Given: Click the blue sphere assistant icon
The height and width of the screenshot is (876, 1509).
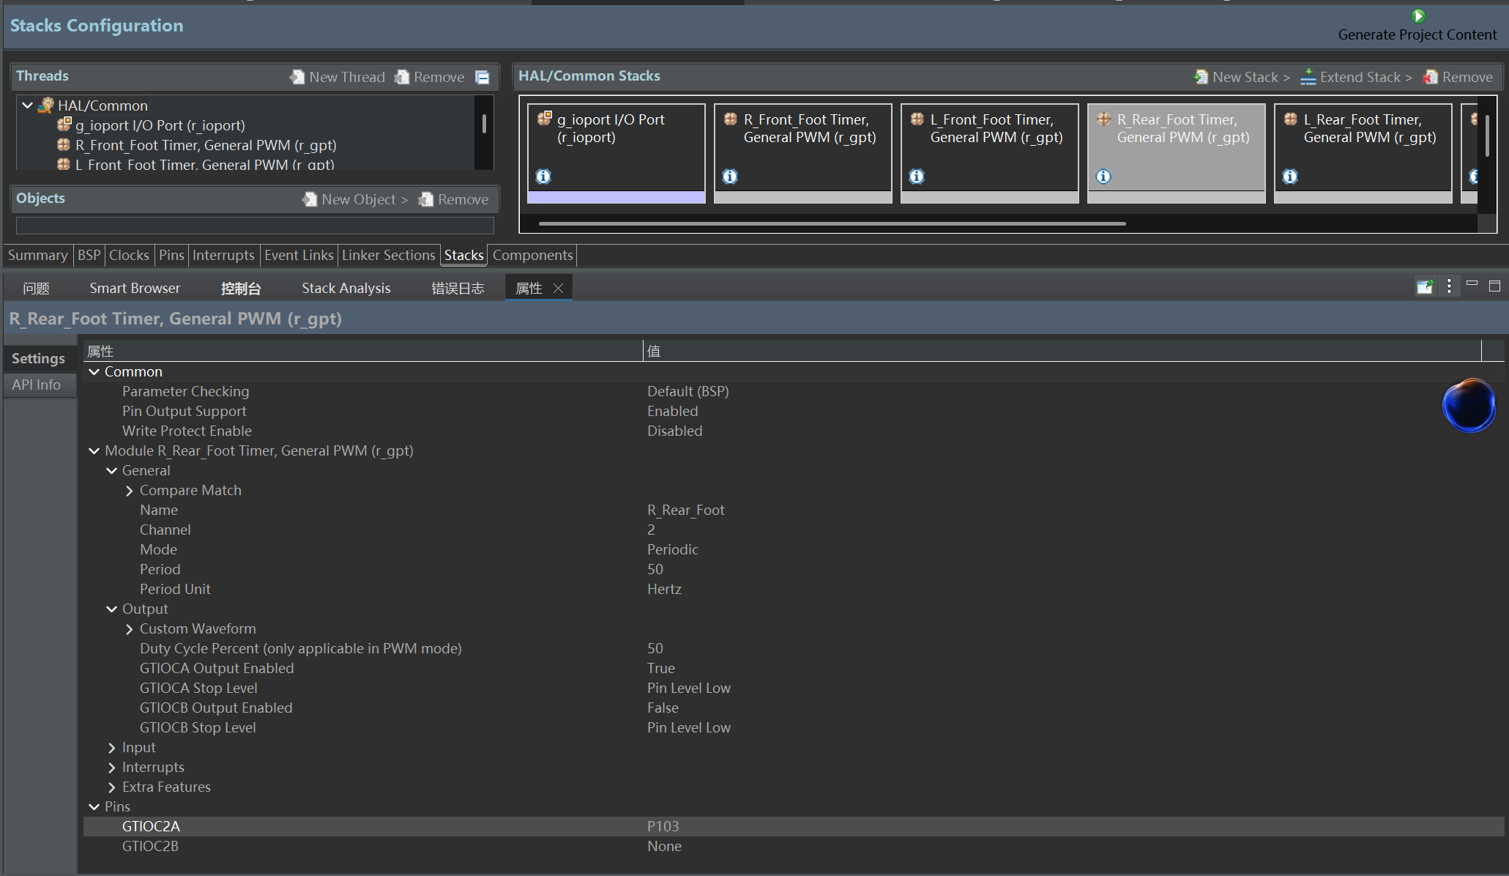Looking at the screenshot, I should tap(1469, 405).
